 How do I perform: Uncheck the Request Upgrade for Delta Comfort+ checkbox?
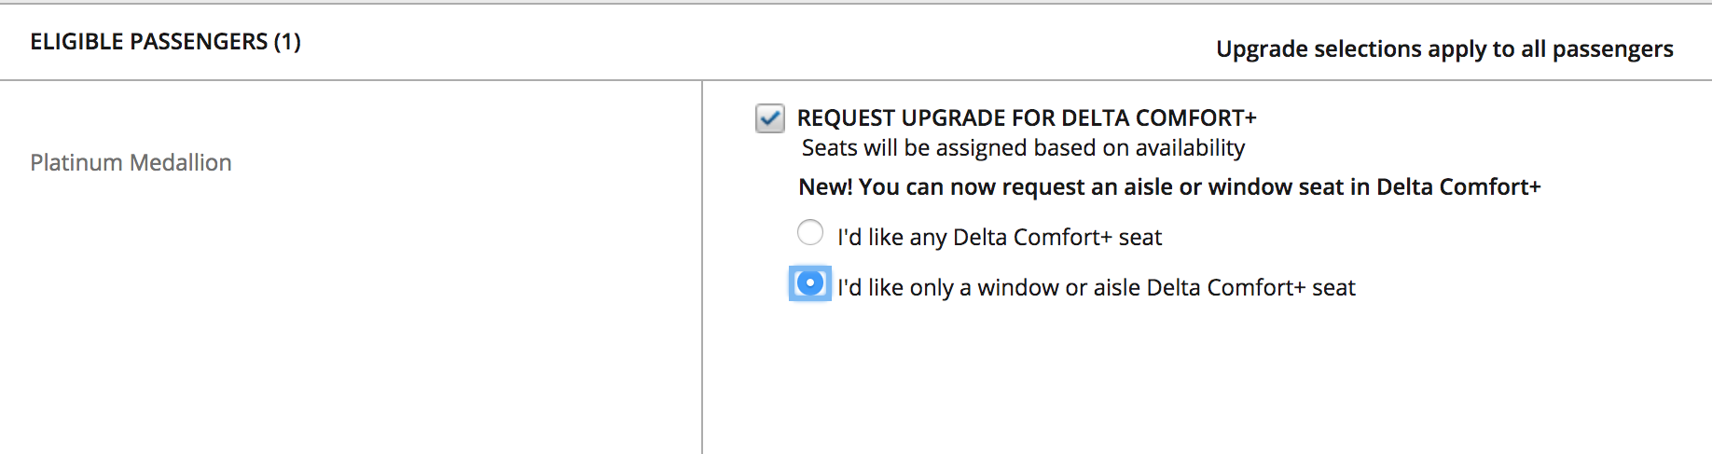770,118
